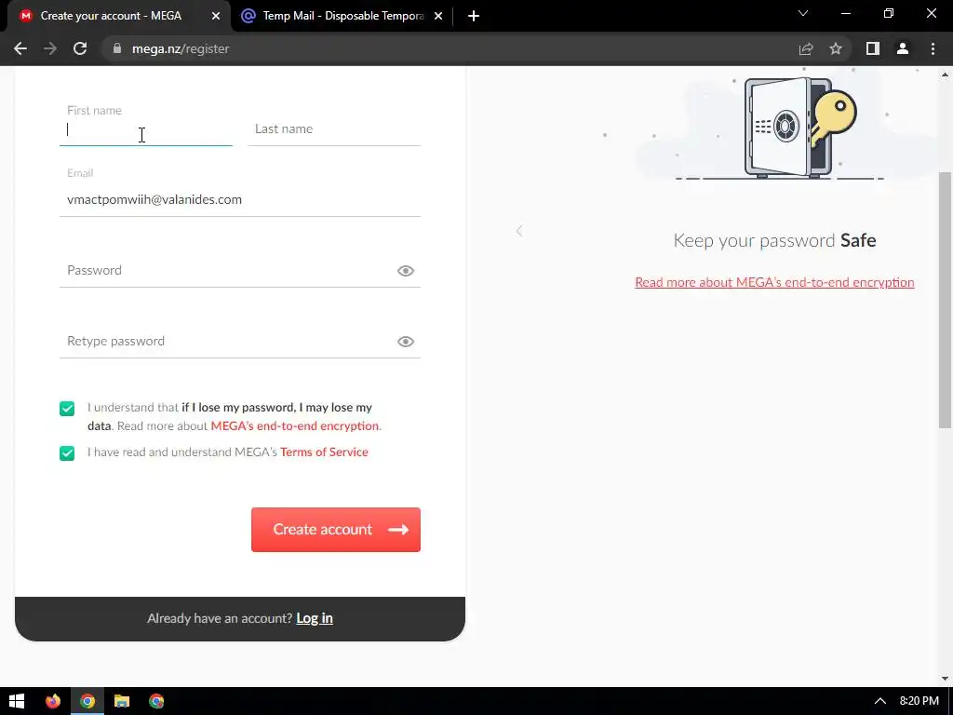This screenshot has height=715, width=953.
Task: Go to previous slide using left chevron
Action: (x=519, y=231)
